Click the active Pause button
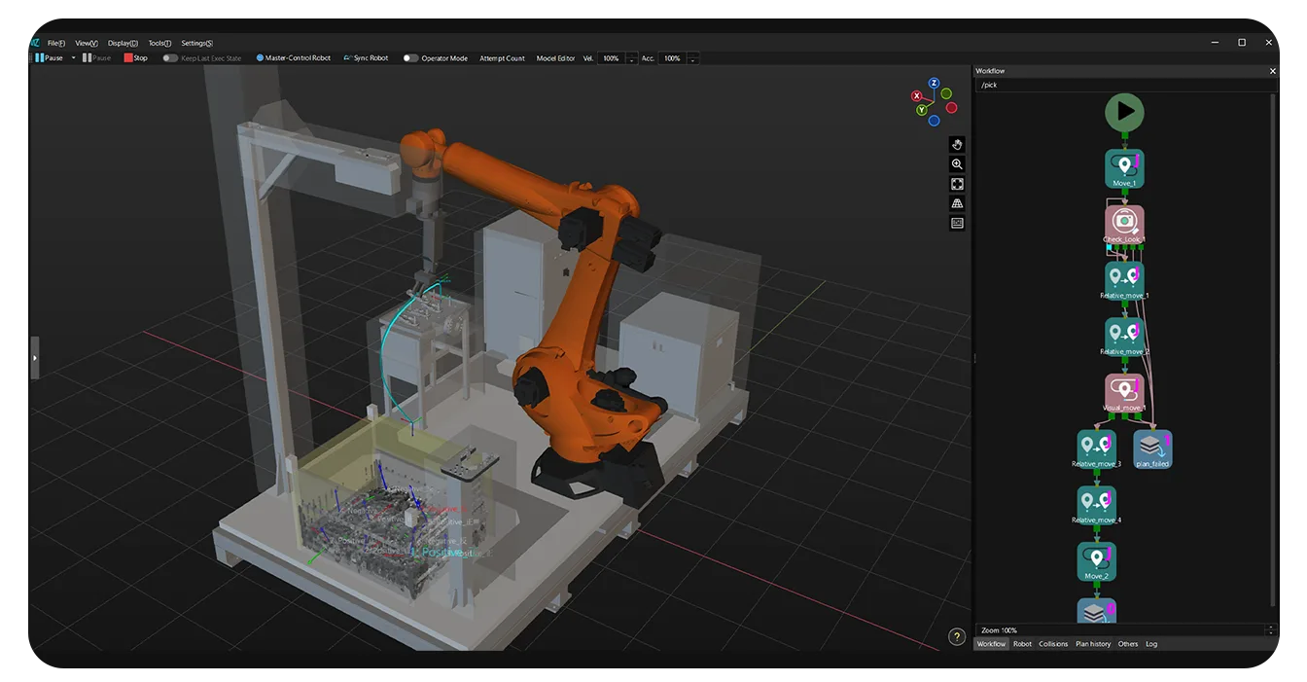Screen dimensions: 1307x682 49,58
